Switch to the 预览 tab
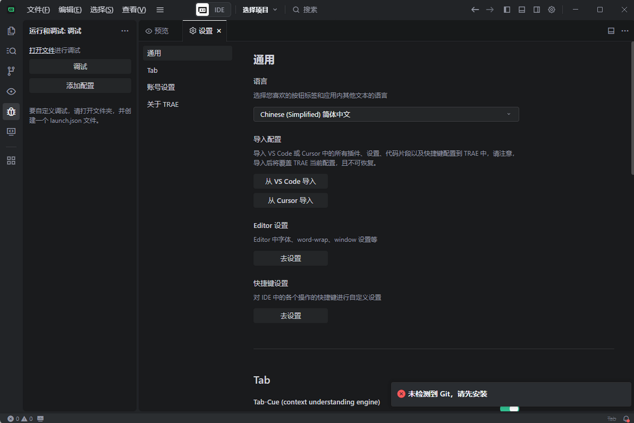 (x=157, y=31)
